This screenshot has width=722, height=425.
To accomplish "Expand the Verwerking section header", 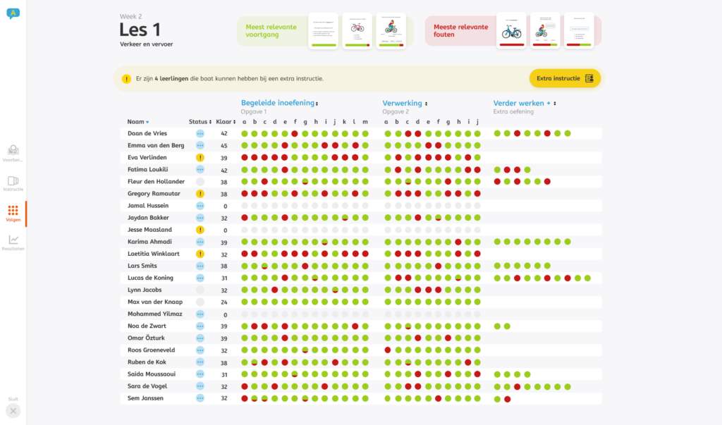I will (405, 103).
